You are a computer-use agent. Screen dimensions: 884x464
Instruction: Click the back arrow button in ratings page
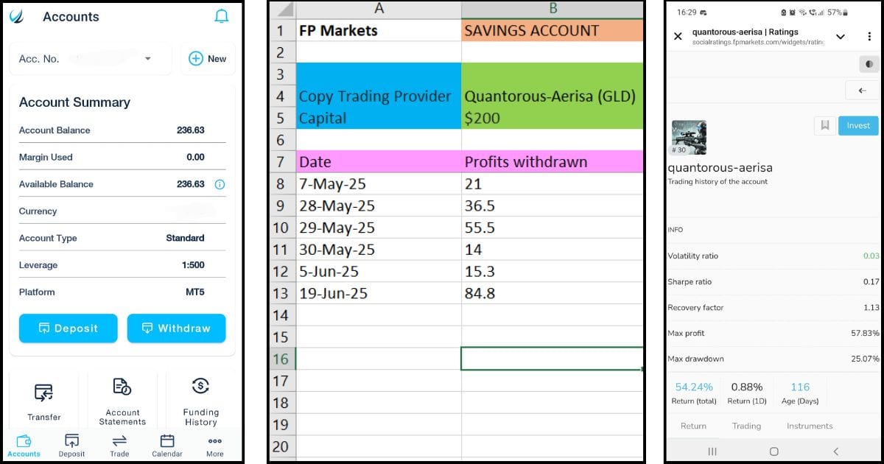click(862, 91)
